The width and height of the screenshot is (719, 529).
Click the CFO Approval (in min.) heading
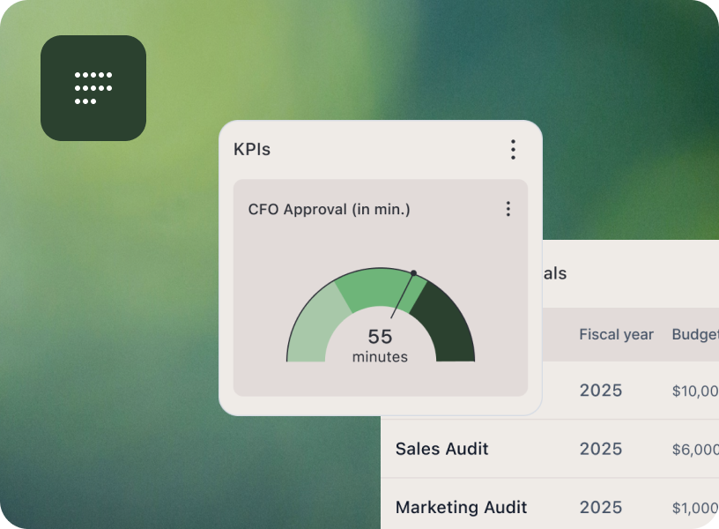pos(329,210)
